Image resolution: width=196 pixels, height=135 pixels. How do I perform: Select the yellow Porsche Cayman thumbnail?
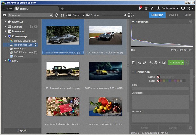(x=105, y=71)
